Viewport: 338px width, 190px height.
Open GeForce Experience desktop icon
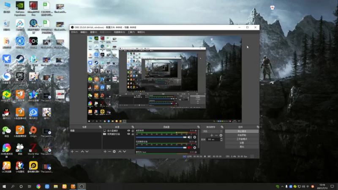coord(20,8)
